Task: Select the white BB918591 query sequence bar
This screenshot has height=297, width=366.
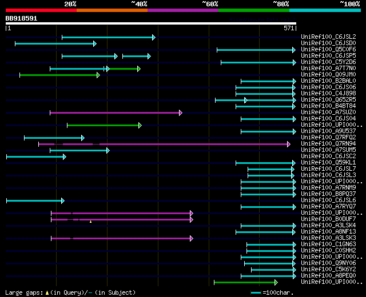Action: point(151,23)
